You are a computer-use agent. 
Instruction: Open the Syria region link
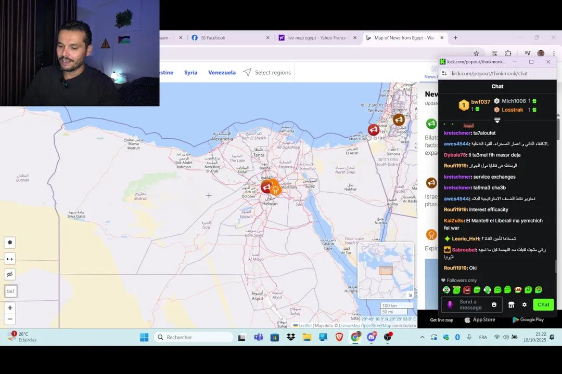[x=190, y=72]
